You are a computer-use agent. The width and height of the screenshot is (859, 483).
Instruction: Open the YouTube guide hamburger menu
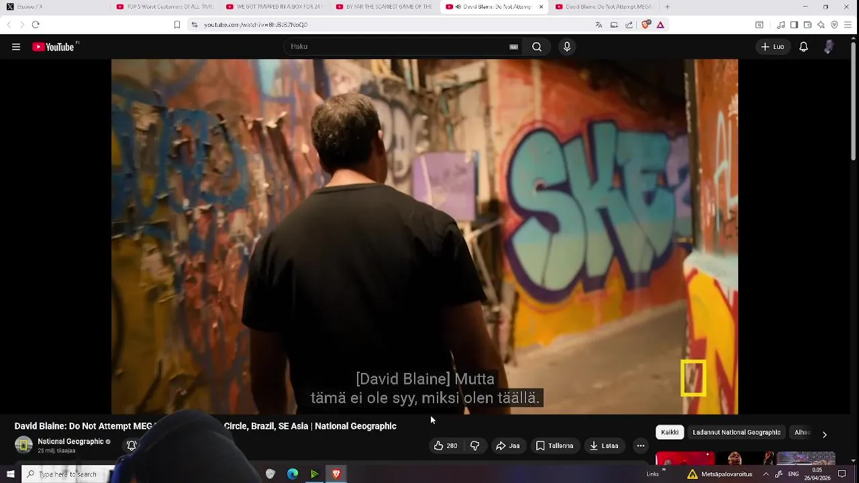16,47
